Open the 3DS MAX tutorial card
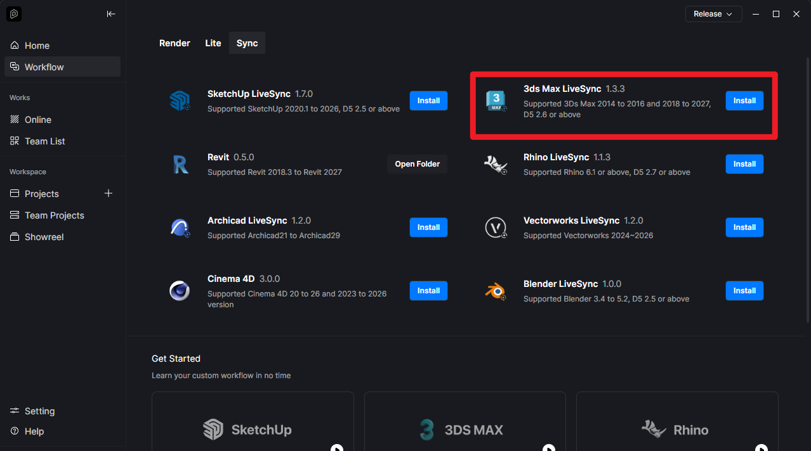811x451 pixels. click(465, 421)
